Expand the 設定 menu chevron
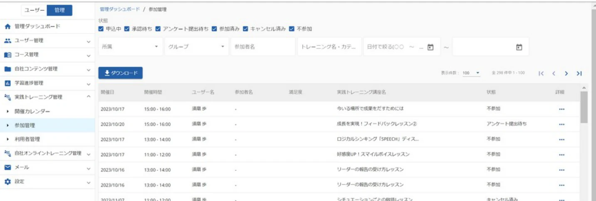The image size is (596, 201). [x=89, y=182]
